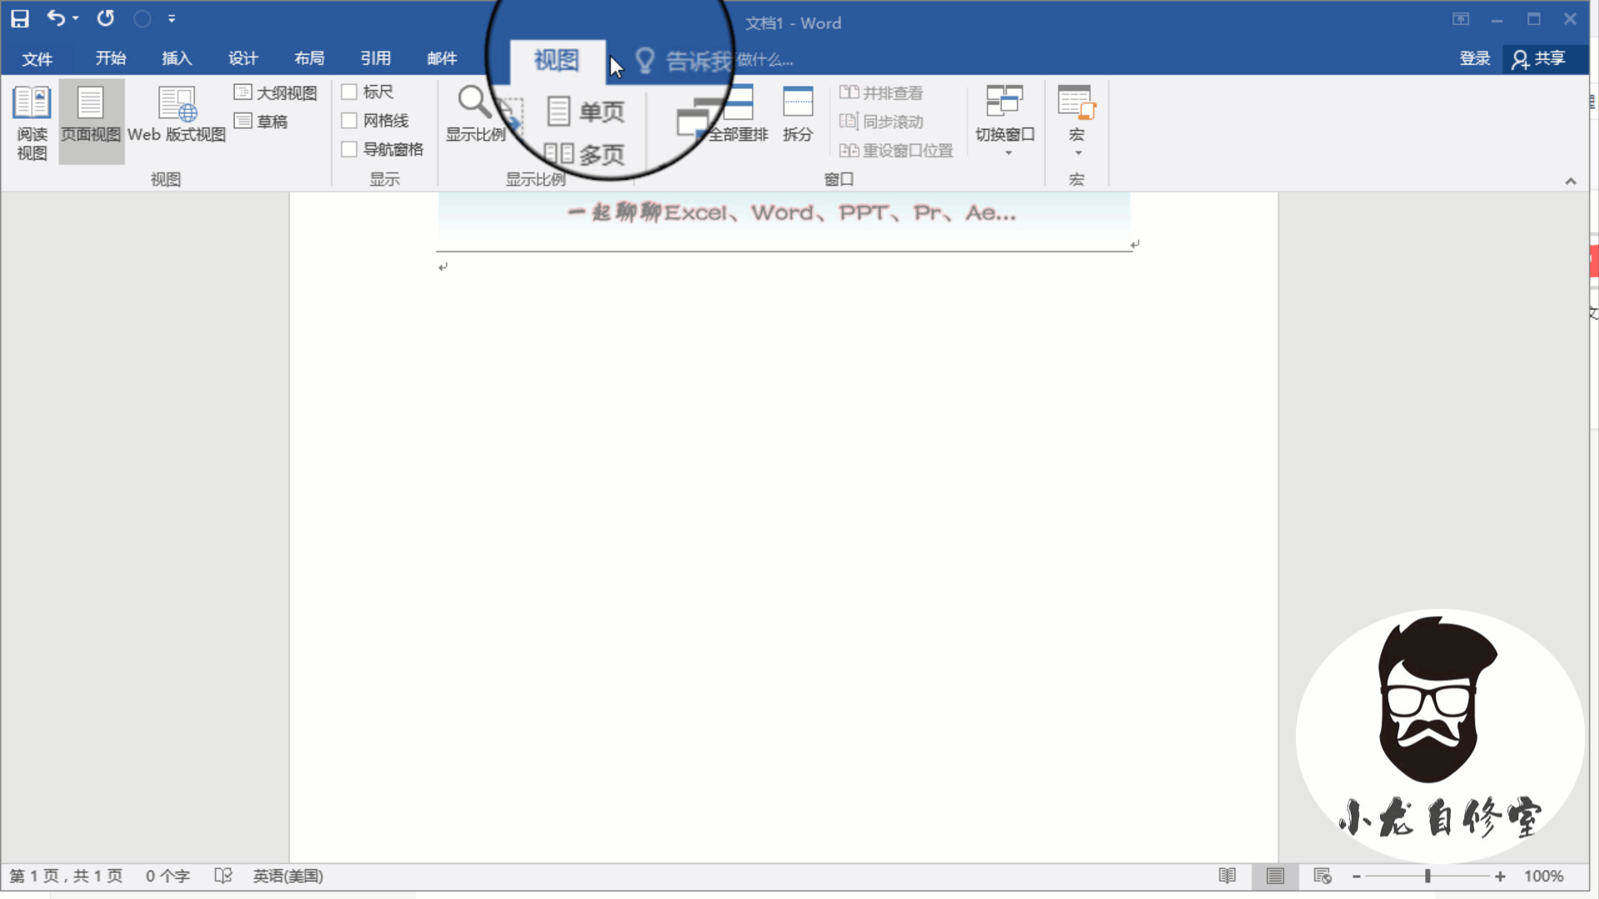Click the Share (共享) button
Screen dimensions: 1599x899
(x=1540, y=58)
